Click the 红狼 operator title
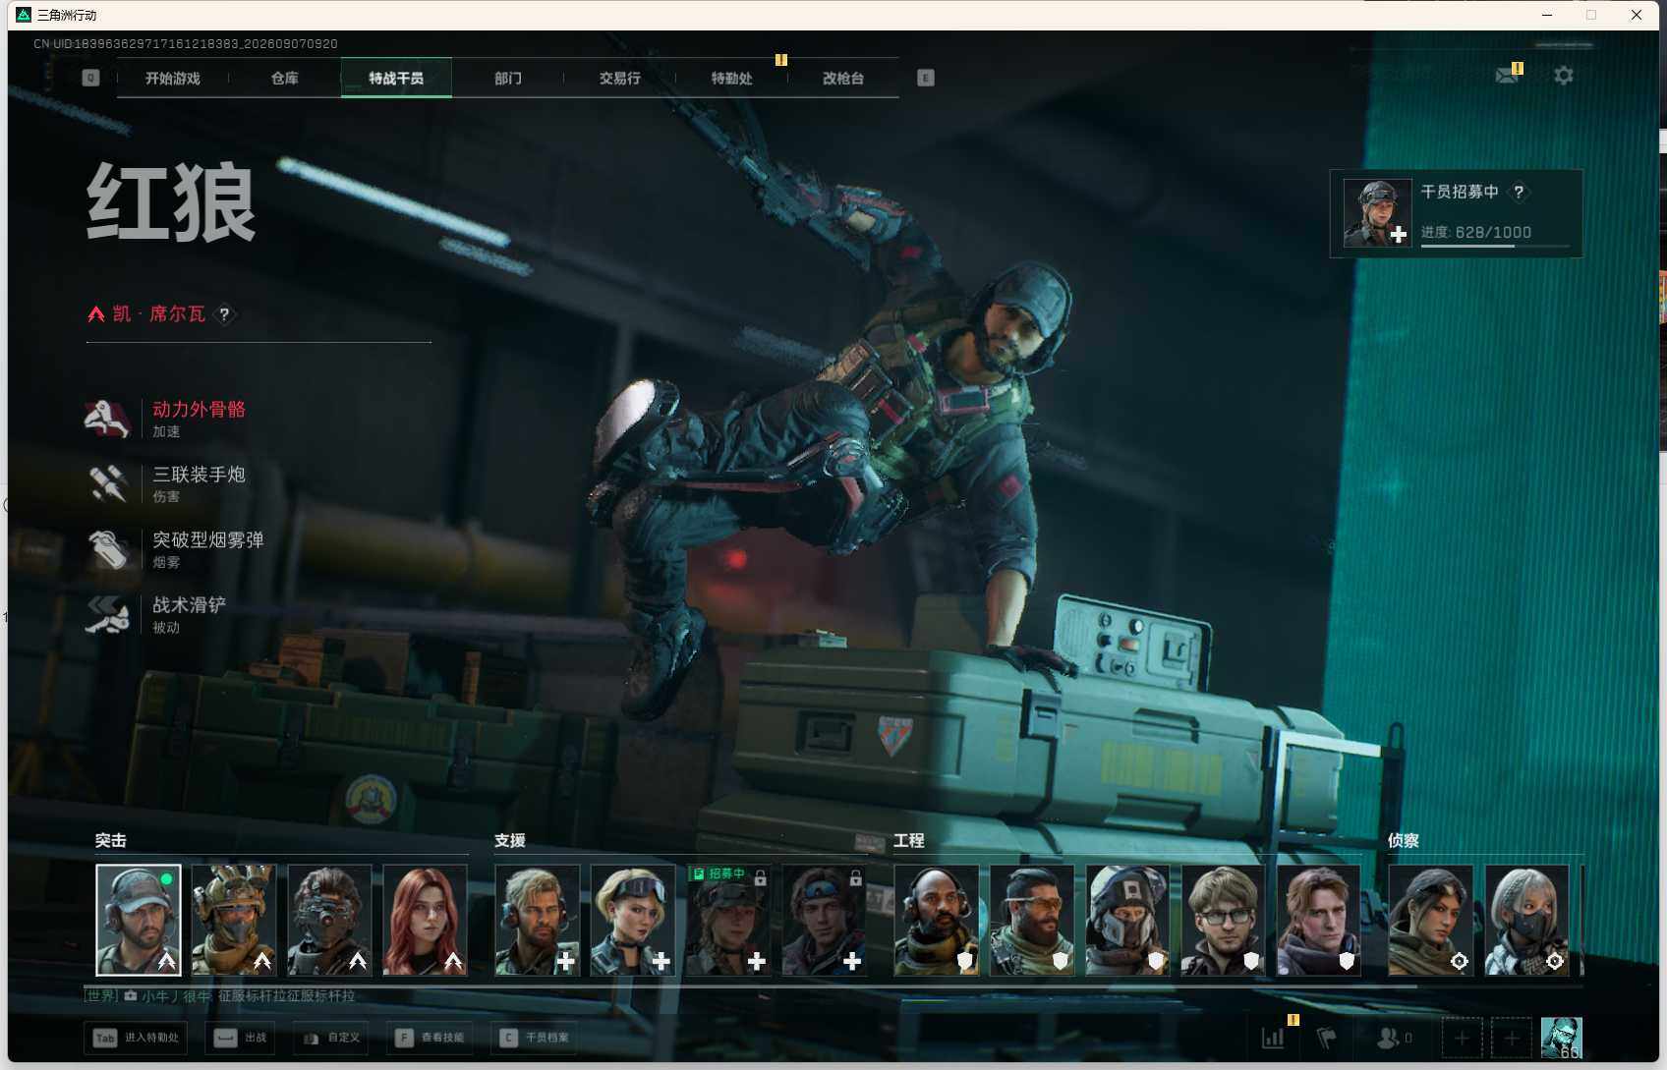This screenshot has width=1667, height=1070. tap(172, 202)
